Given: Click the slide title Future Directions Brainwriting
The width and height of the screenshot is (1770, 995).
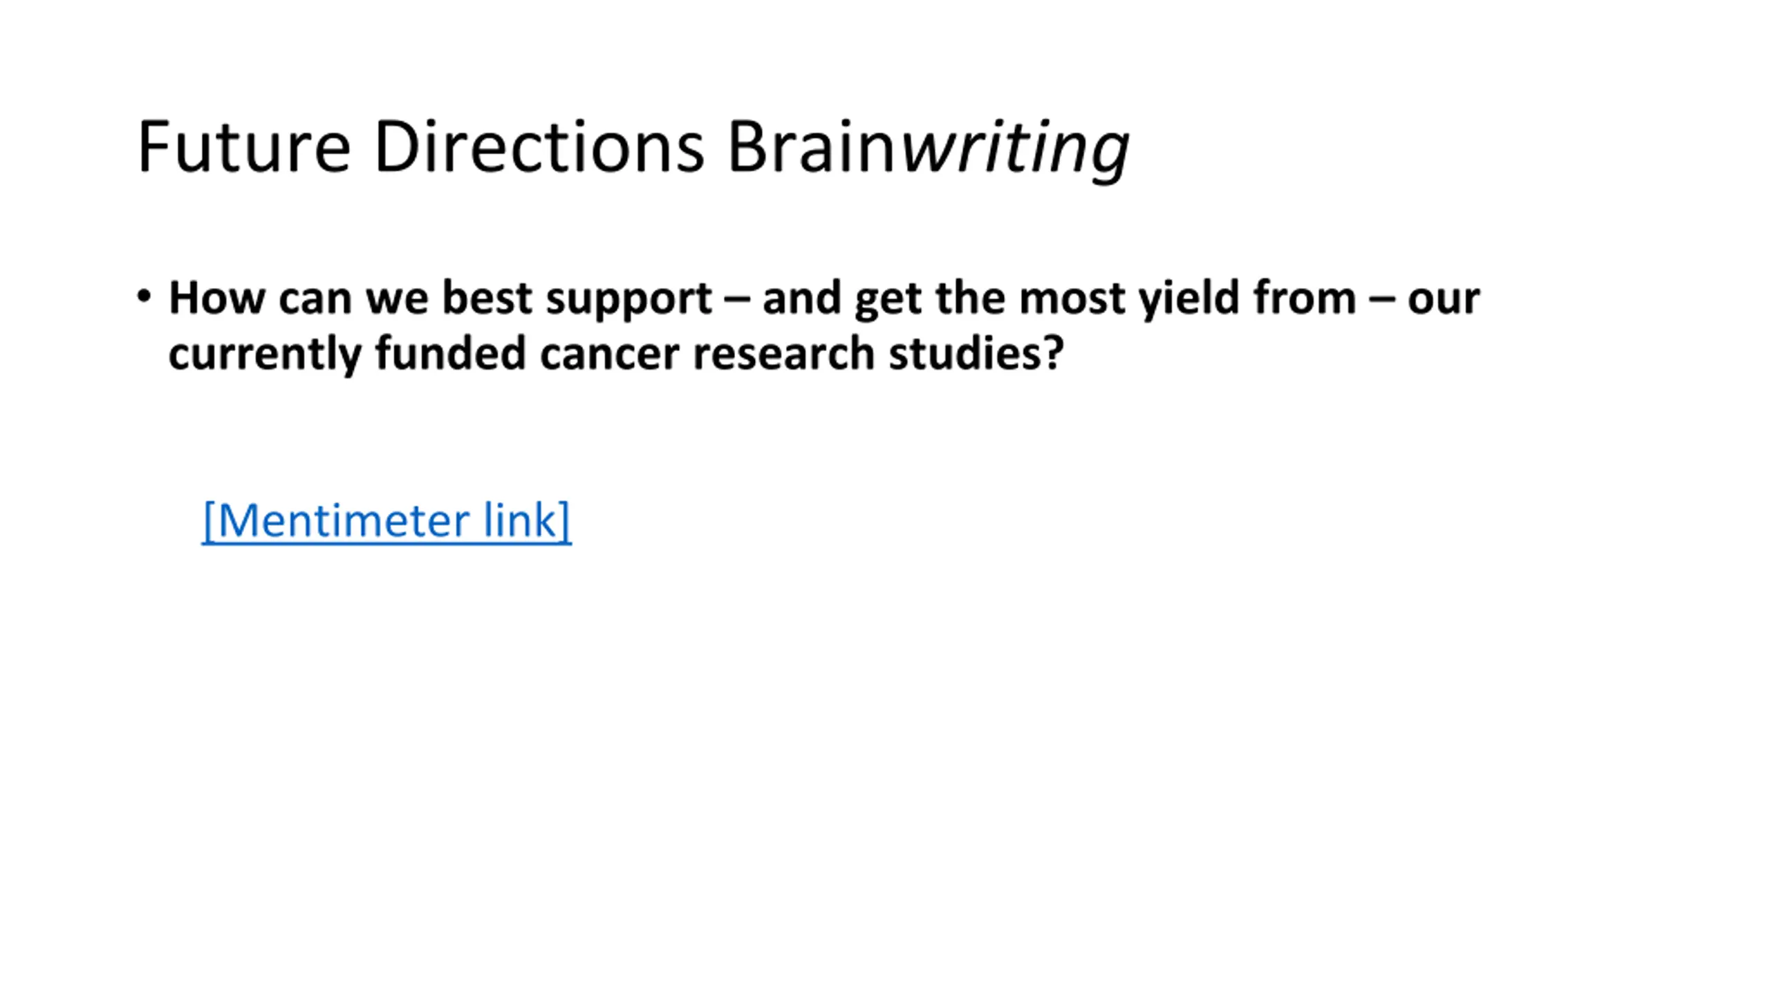Looking at the screenshot, I should 633,148.
